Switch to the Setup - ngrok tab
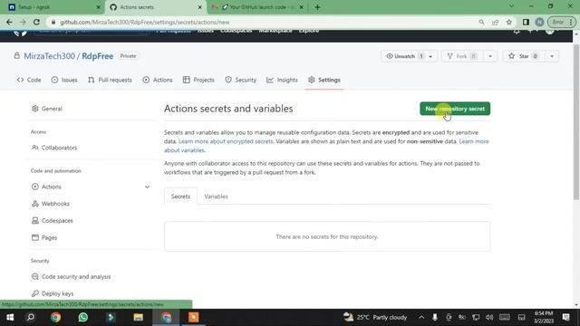Image resolution: width=580 pixels, height=326 pixels. [x=52, y=7]
